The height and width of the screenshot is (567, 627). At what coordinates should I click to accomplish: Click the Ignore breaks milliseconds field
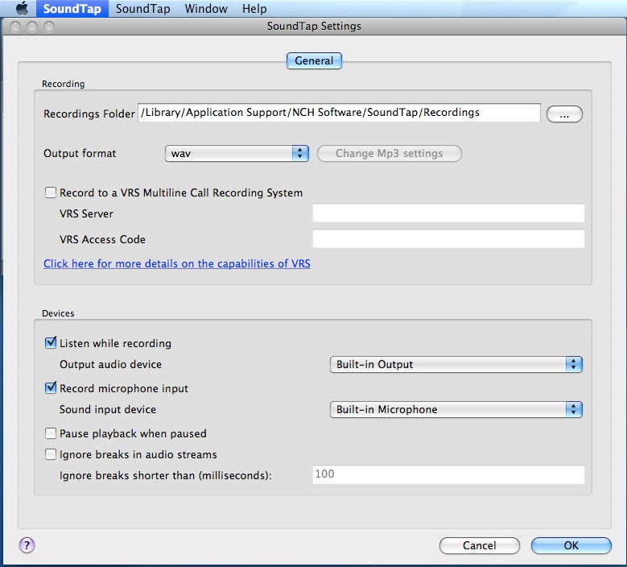click(x=448, y=474)
